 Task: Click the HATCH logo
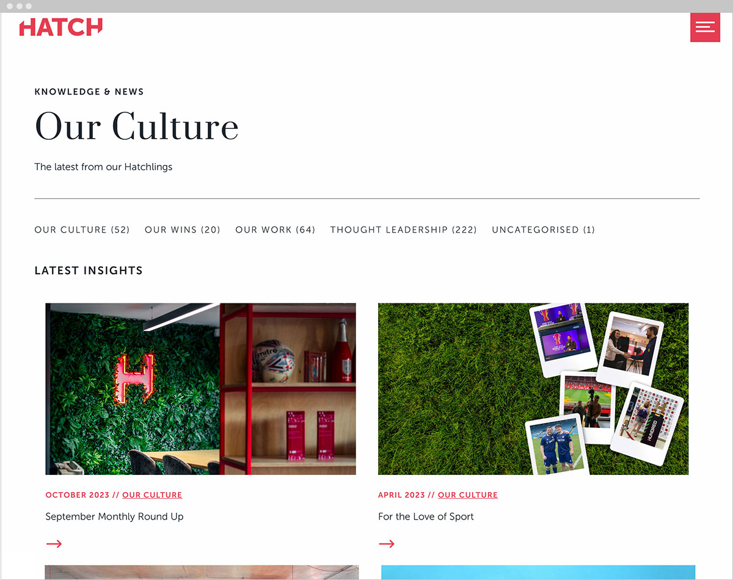click(x=61, y=27)
